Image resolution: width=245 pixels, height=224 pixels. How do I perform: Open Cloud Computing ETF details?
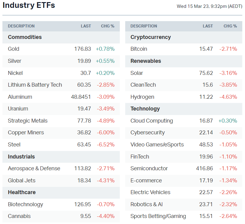click(152, 121)
